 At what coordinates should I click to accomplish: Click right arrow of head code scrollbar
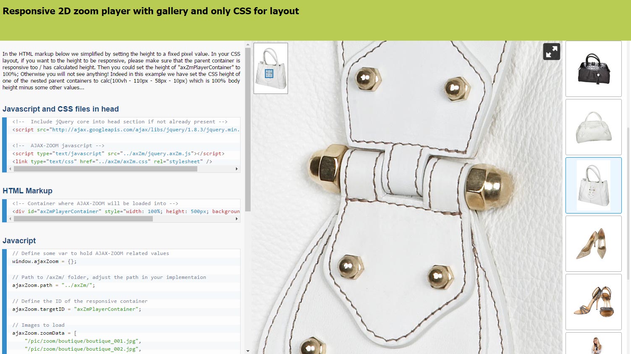tap(237, 169)
